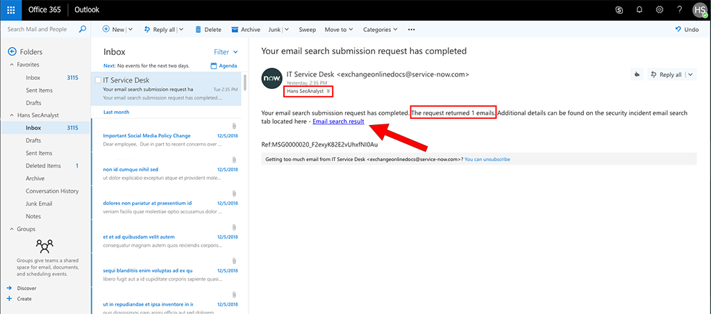Image resolution: width=711 pixels, height=314 pixels.
Task: Open the non id cumque nihil sed email
Action: [166, 170]
